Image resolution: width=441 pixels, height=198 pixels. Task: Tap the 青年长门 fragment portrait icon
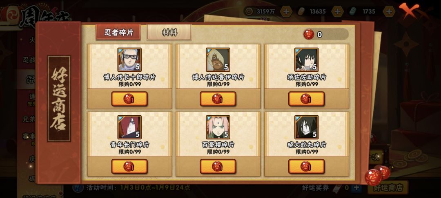(129, 127)
